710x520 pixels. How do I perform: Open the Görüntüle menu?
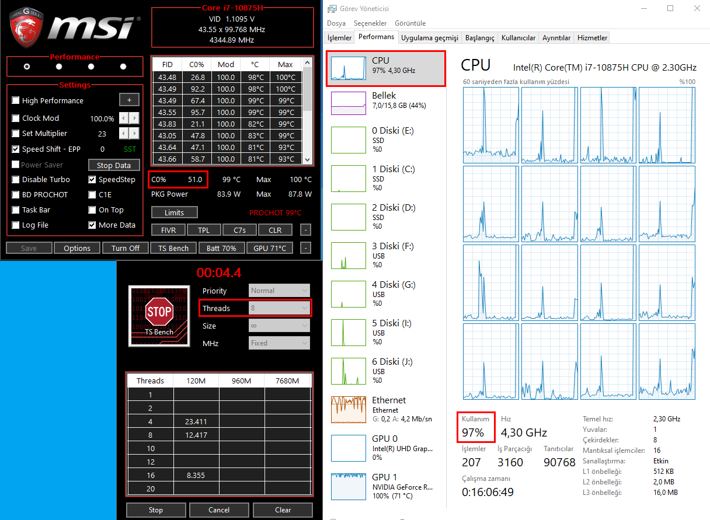point(410,23)
